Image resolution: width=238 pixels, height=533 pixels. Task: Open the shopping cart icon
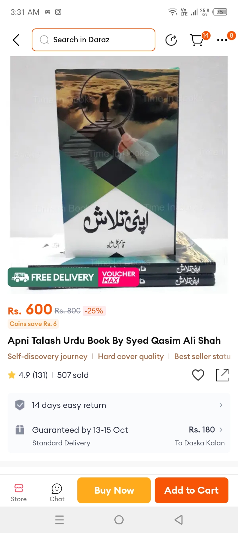(x=197, y=40)
